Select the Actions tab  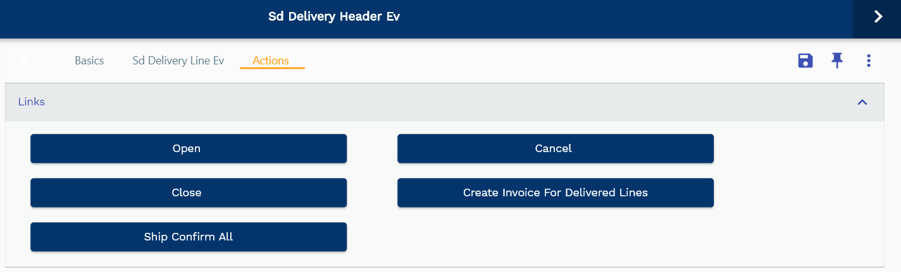tap(271, 61)
